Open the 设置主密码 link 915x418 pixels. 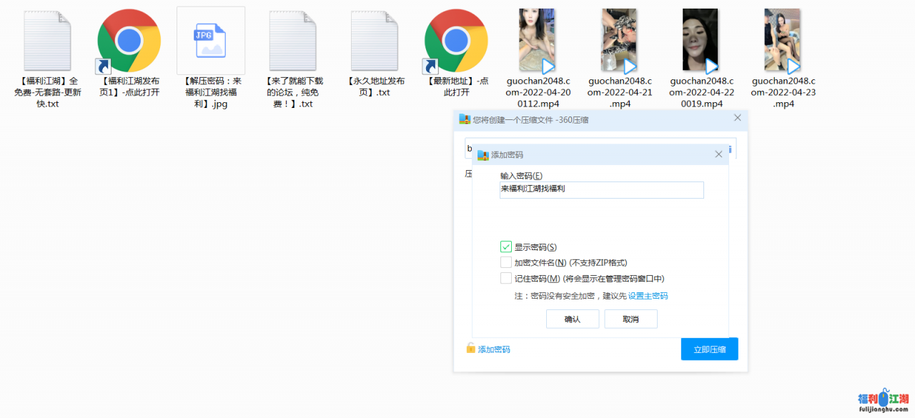pyautogui.click(x=648, y=296)
